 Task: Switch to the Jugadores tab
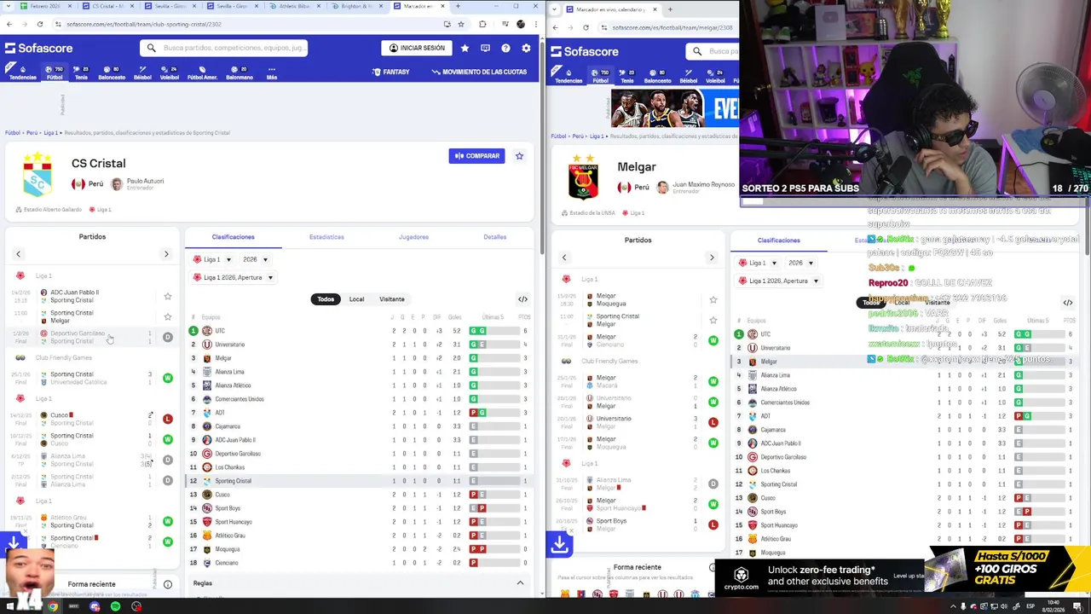tap(413, 237)
